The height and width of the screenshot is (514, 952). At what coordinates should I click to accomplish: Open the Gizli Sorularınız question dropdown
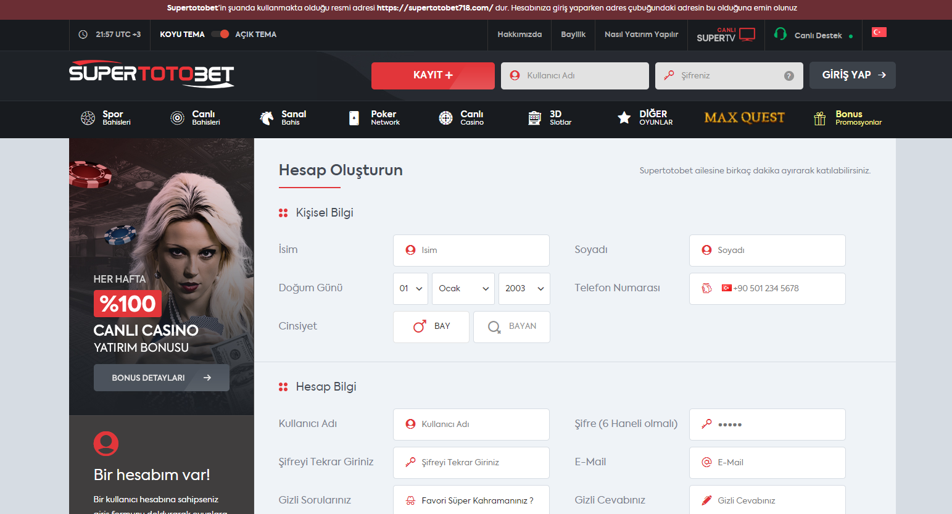coord(471,500)
